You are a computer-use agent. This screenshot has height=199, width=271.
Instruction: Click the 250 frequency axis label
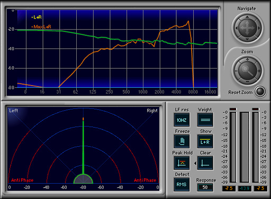click(x=109, y=92)
